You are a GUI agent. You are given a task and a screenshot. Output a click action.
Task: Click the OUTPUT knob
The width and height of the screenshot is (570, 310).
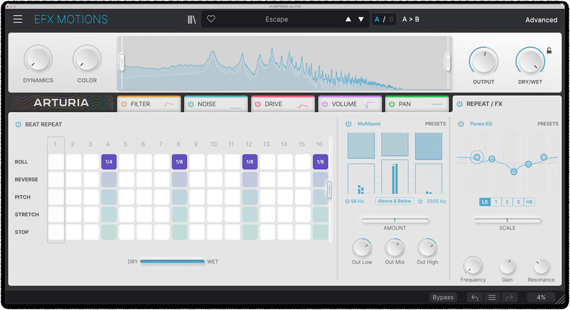click(x=483, y=61)
